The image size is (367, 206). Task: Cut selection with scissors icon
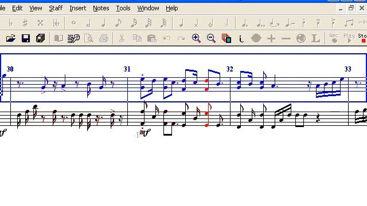(122, 38)
